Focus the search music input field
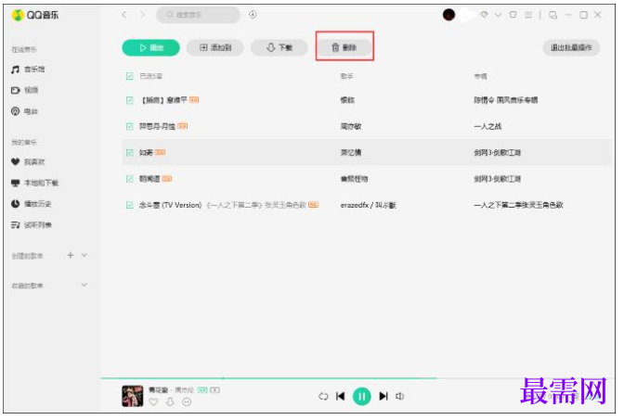 (x=198, y=15)
